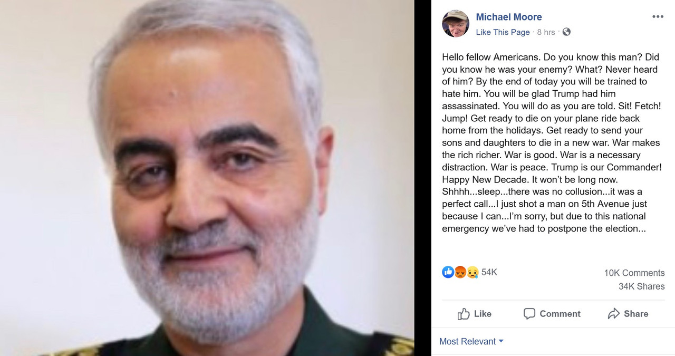Open Michael Moore's profile picture
The width and height of the screenshot is (675, 356).
coord(456,24)
